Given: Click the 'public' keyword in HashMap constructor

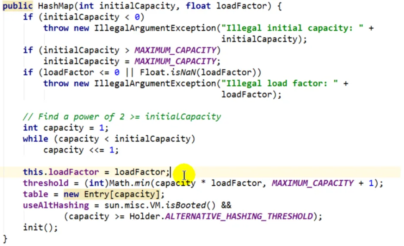Looking at the screenshot, I should point(18,6).
